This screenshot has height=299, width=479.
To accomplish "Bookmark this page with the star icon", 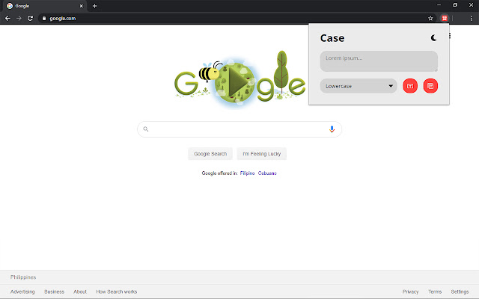I will (430, 18).
